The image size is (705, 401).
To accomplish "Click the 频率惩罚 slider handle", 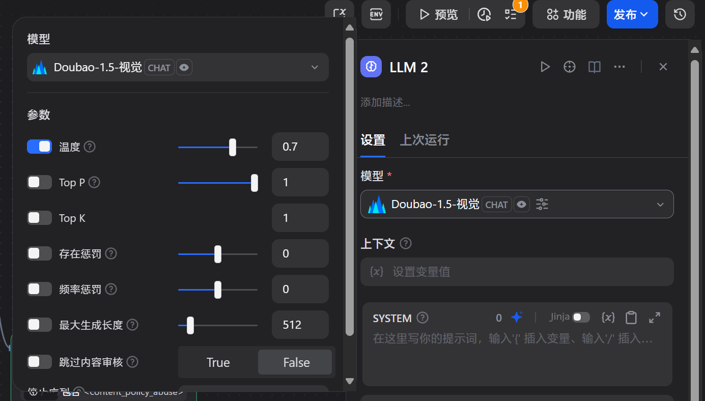I will pos(218,290).
